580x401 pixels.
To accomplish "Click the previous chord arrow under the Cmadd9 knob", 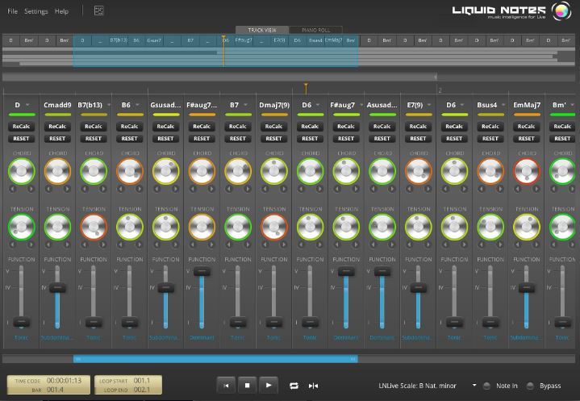I will pos(48,189).
